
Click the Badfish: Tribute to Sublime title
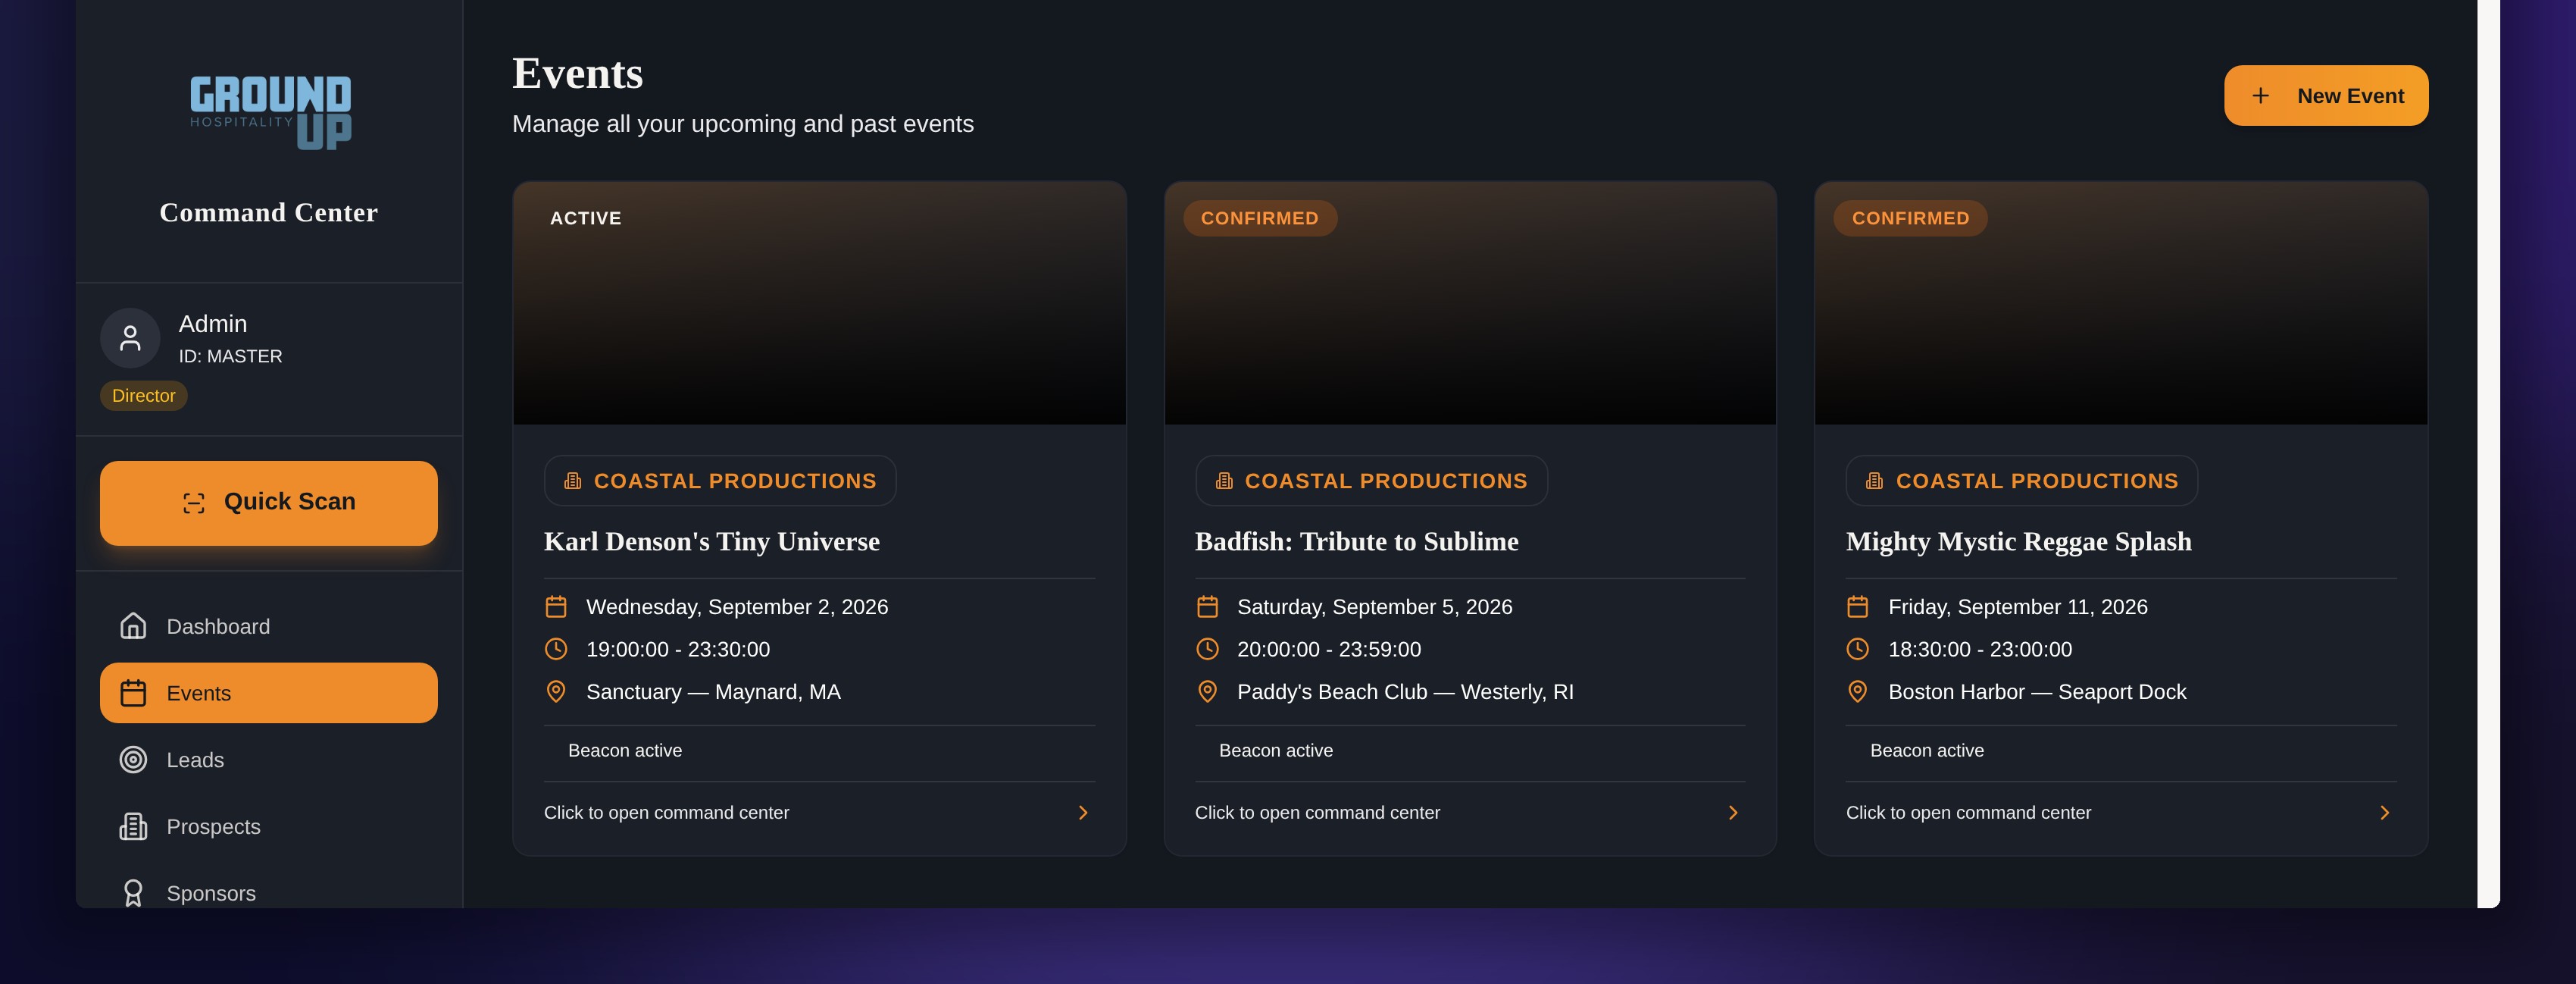pyautogui.click(x=1356, y=541)
